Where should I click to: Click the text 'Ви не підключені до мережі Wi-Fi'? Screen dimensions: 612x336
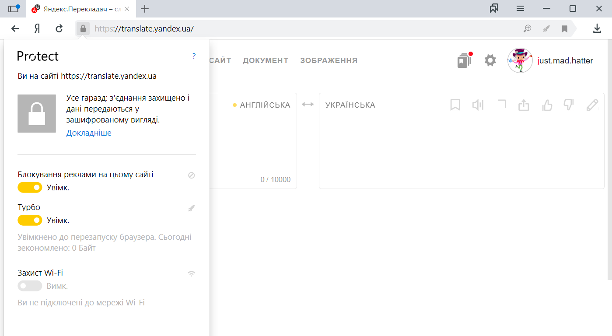[x=81, y=302]
